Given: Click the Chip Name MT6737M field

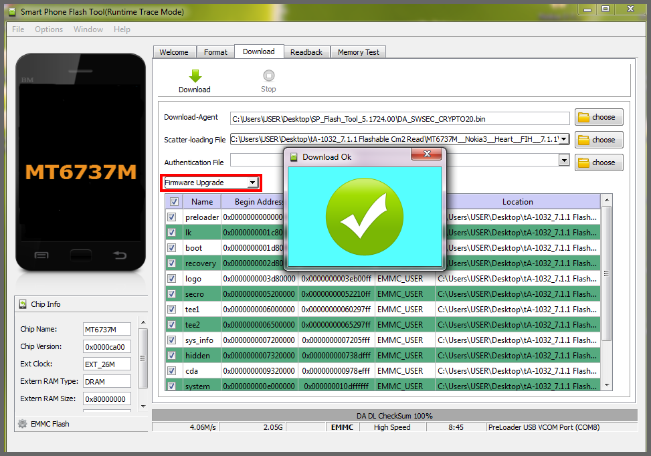Looking at the screenshot, I should [106, 330].
